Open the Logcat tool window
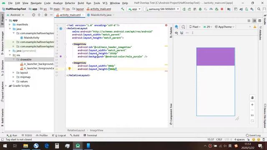This screenshot has height=150, width=267. coord(59,135)
